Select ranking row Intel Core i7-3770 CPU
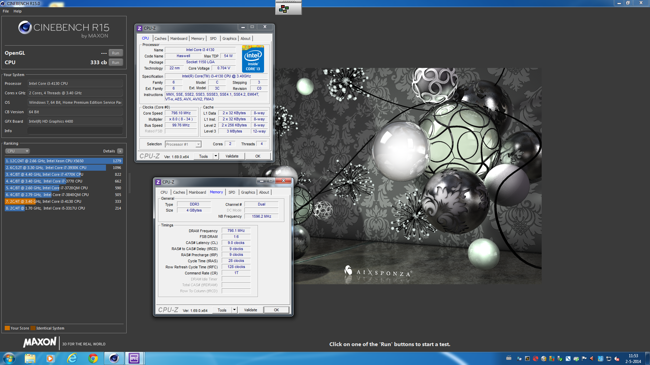Screen dimensions: 650x365 (x=64, y=181)
